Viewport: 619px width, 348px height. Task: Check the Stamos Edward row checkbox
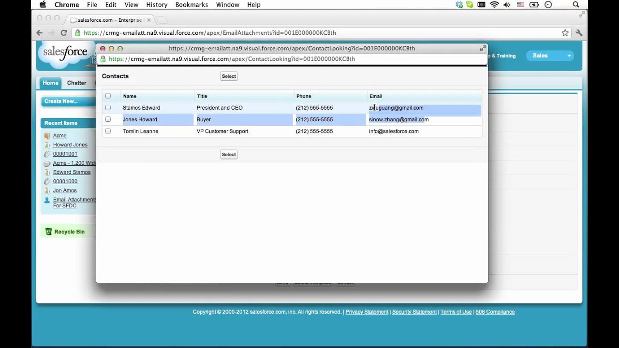(x=108, y=108)
